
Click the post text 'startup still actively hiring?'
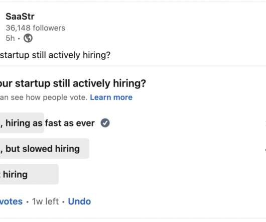click(55, 55)
